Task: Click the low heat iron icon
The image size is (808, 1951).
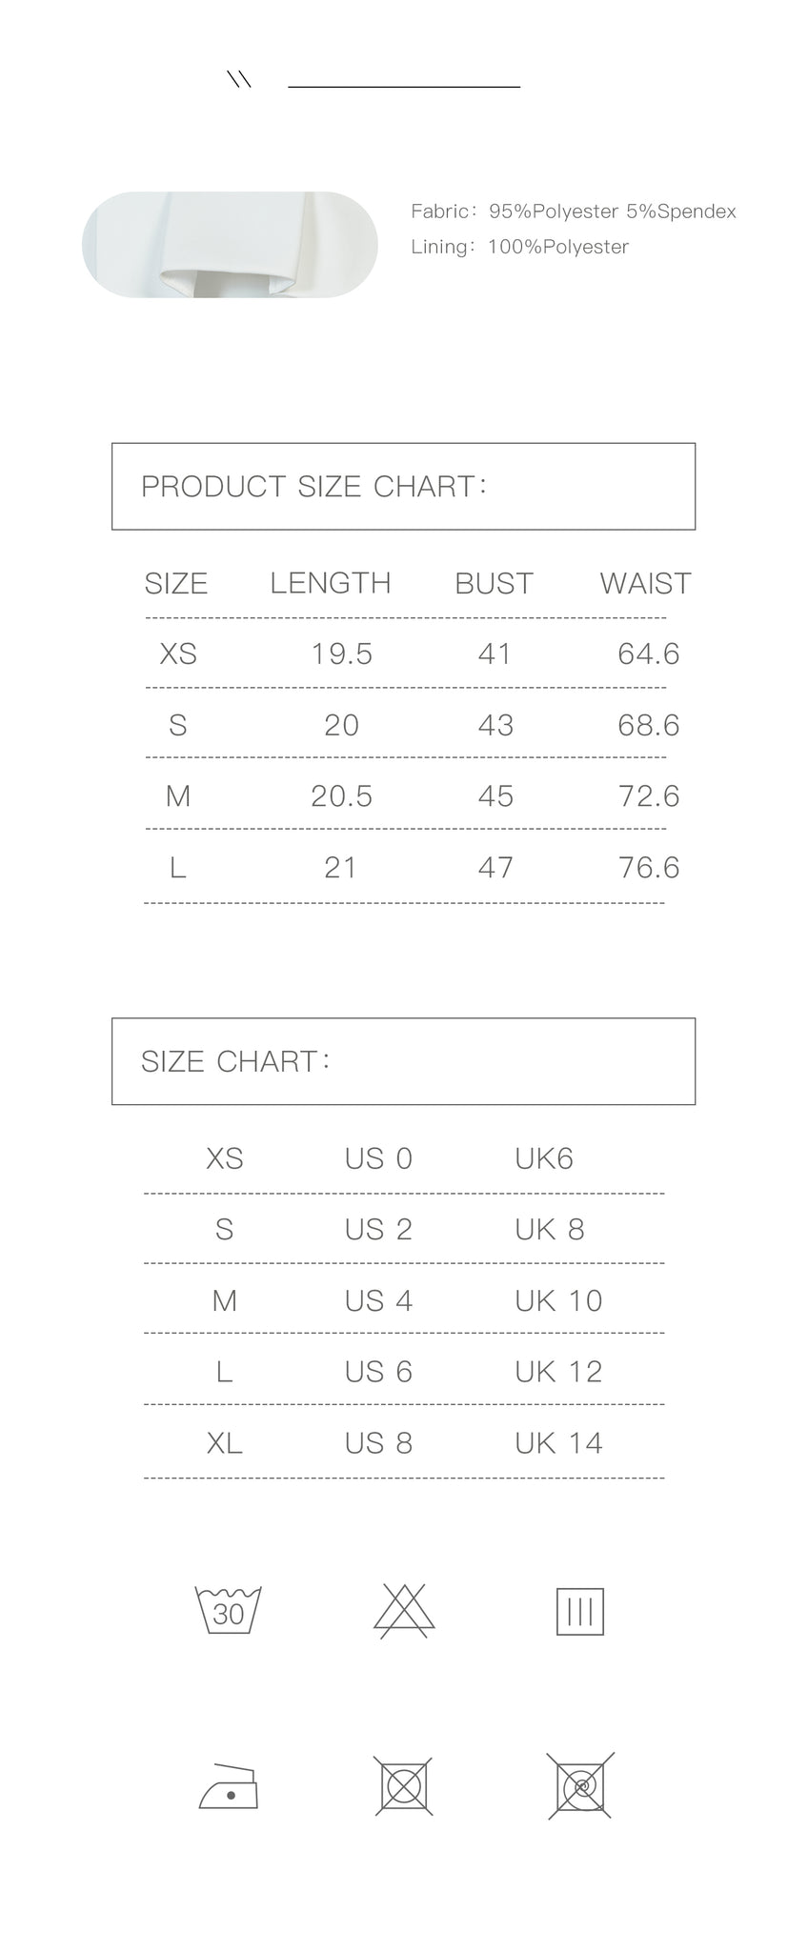Action: click(229, 1786)
